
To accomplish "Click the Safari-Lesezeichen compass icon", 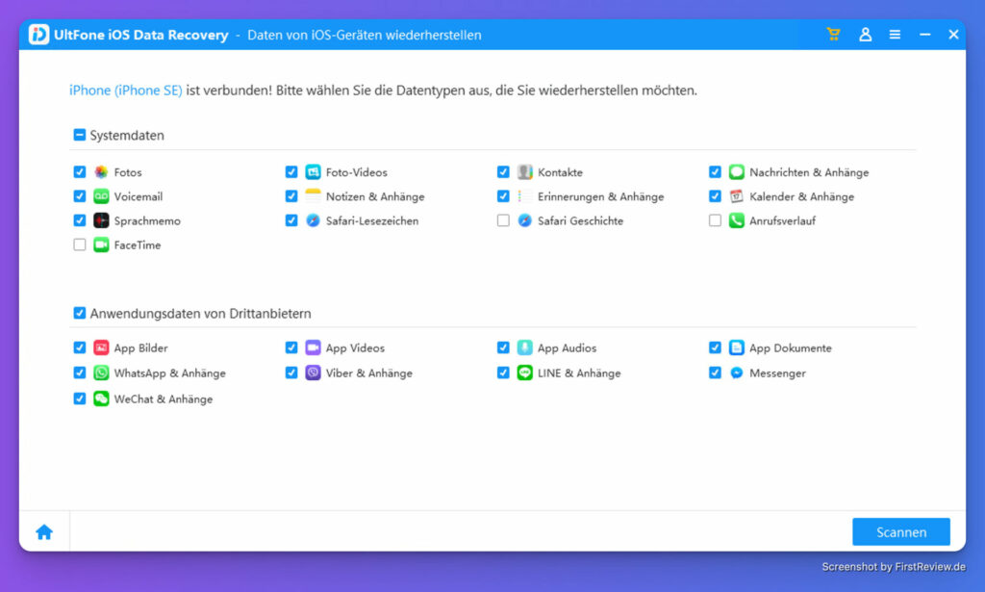I will click(313, 220).
